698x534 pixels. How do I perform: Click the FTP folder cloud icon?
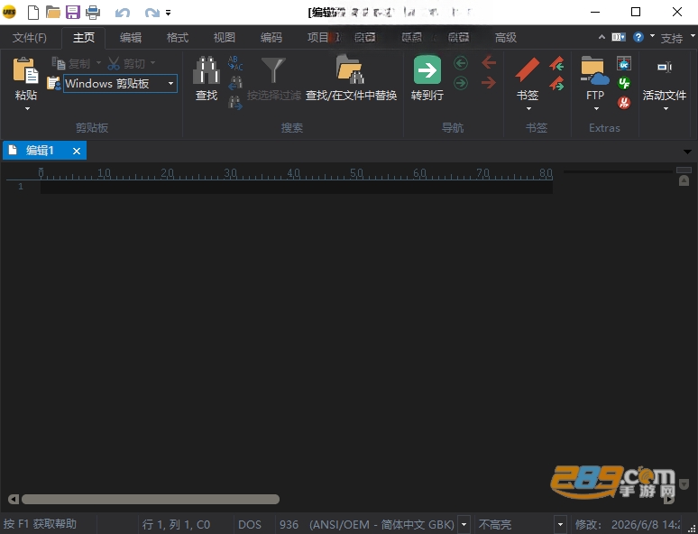(x=595, y=70)
